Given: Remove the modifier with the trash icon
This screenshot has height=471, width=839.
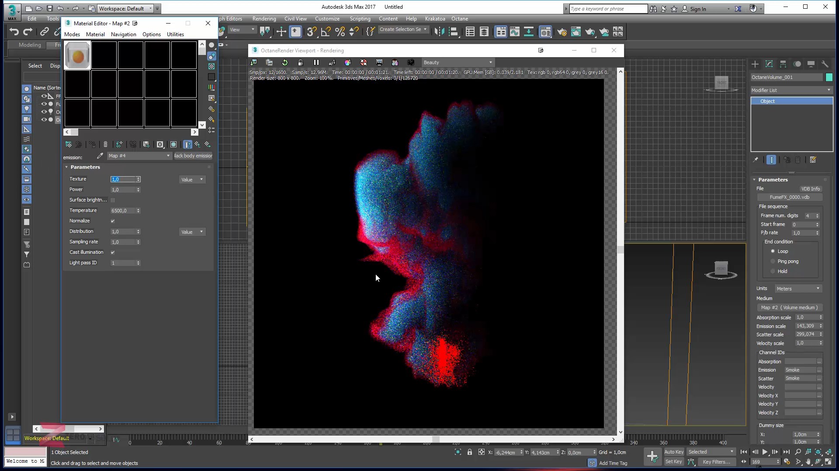Looking at the screenshot, I should click(x=798, y=160).
